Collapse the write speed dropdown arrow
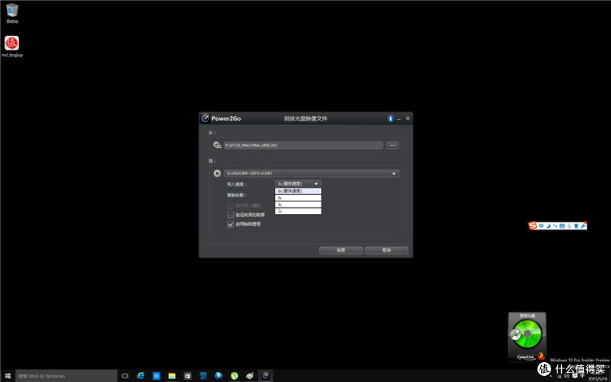This screenshot has height=382, width=611. (316, 183)
